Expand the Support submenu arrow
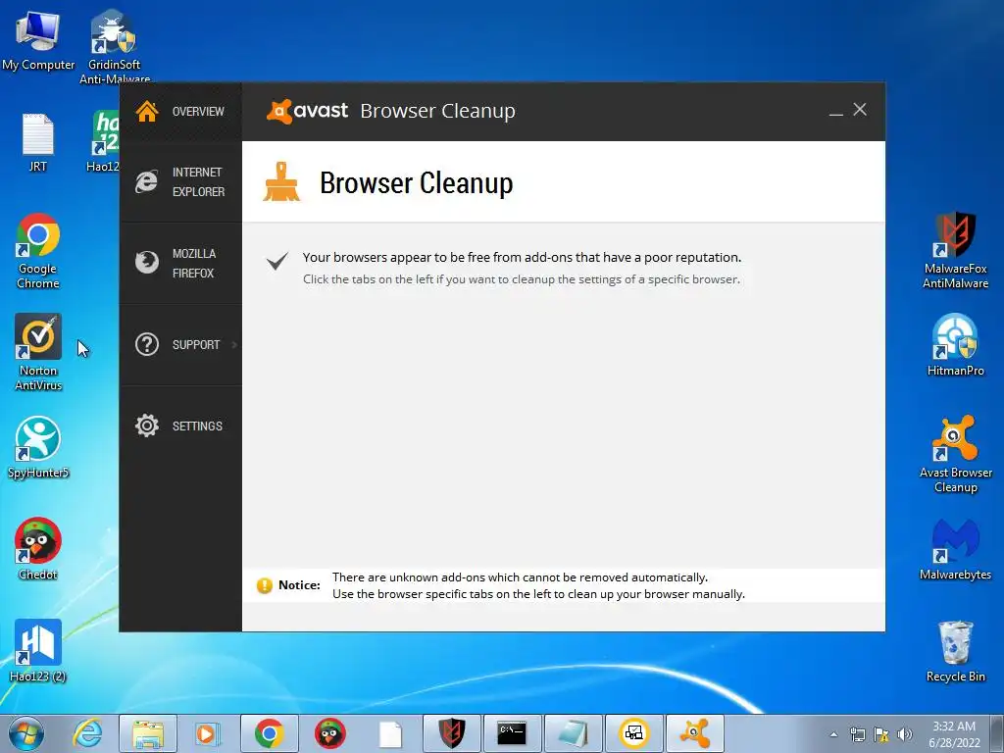The image size is (1004, 753). click(234, 344)
